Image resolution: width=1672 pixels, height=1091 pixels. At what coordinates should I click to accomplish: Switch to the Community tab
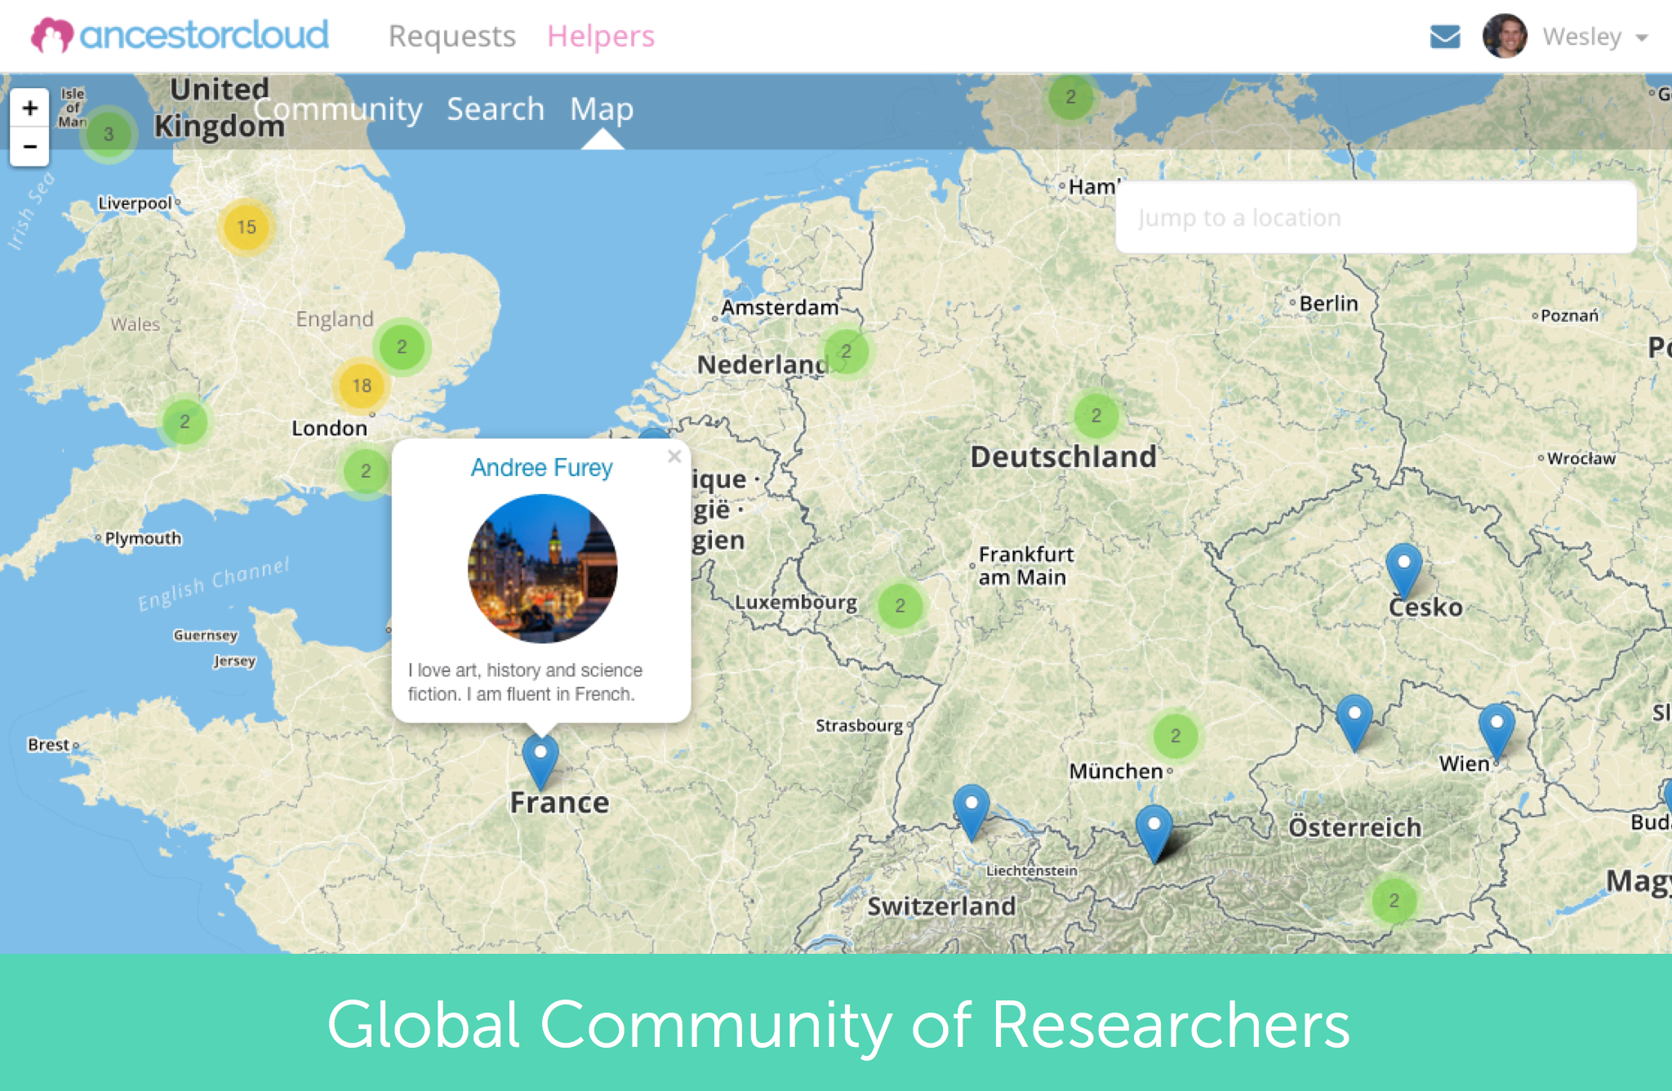pos(338,109)
